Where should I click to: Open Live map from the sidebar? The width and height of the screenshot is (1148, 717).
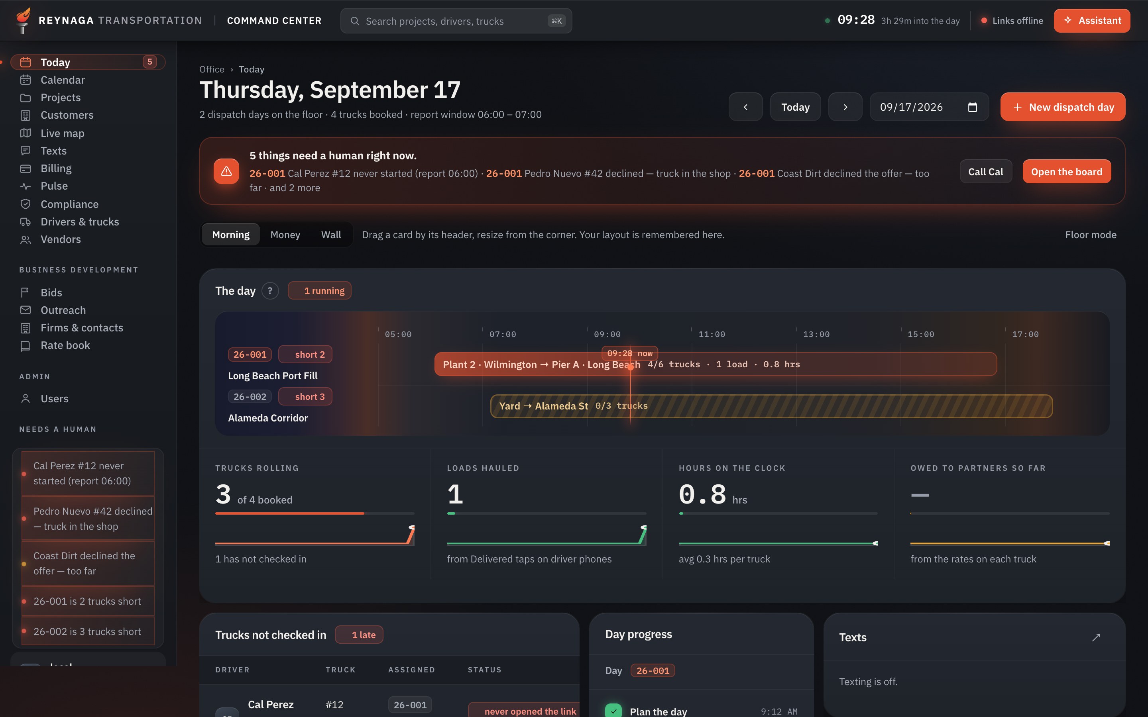click(88, 133)
